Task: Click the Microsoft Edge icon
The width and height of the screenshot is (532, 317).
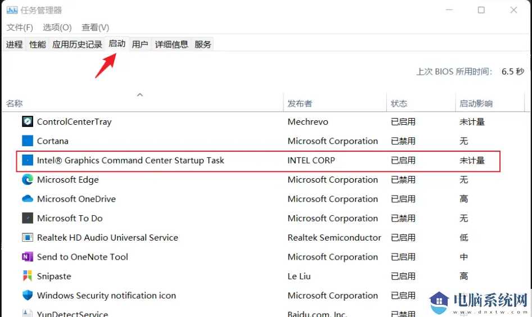Action: point(28,179)
